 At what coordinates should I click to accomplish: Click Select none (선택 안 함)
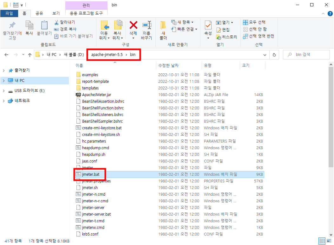255,29
